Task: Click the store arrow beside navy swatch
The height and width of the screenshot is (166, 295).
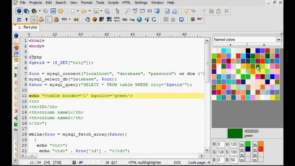Action: [242, 149]
